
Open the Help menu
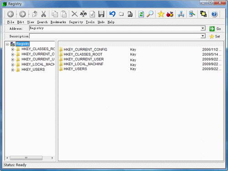(111, 22)
